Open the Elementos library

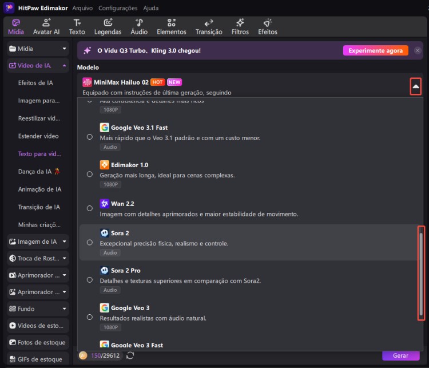(171, 27)
